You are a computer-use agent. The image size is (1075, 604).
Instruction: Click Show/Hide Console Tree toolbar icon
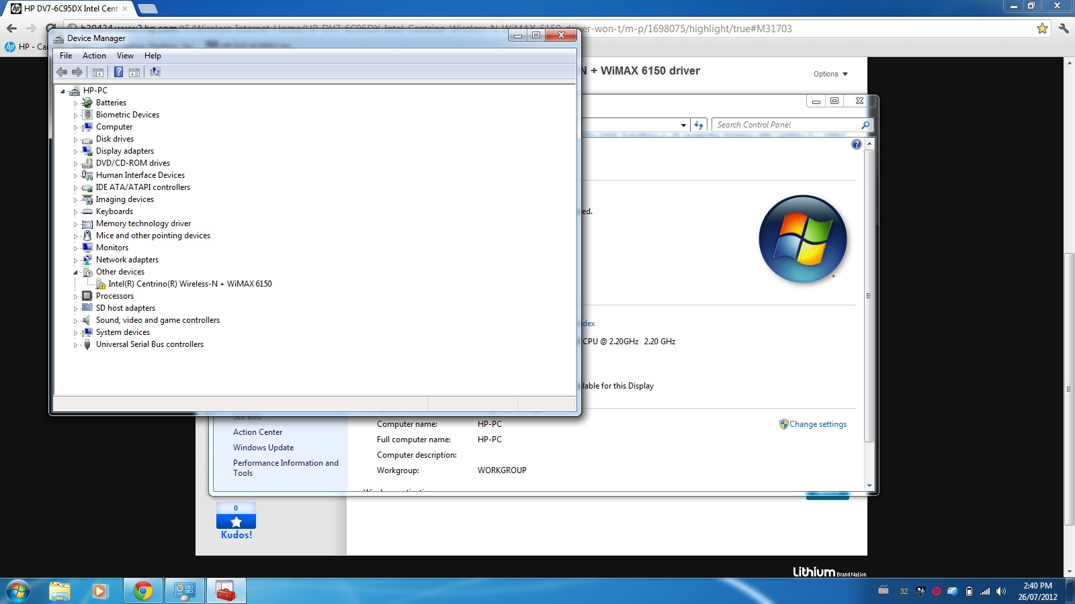click(x=98, y=72)
